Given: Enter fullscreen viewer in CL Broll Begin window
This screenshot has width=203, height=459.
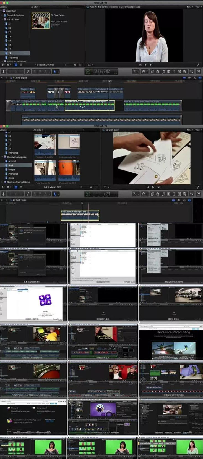Looking at the screenshot, I should [198, 187].
